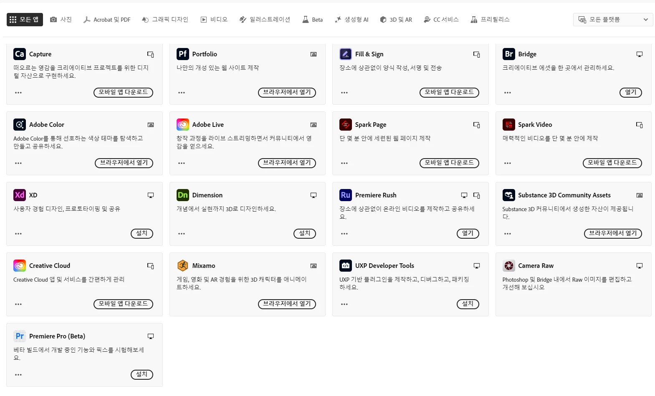Open more options menu for Spark Page
Viewport: 655px width, 396px height.
coord(344,163)
